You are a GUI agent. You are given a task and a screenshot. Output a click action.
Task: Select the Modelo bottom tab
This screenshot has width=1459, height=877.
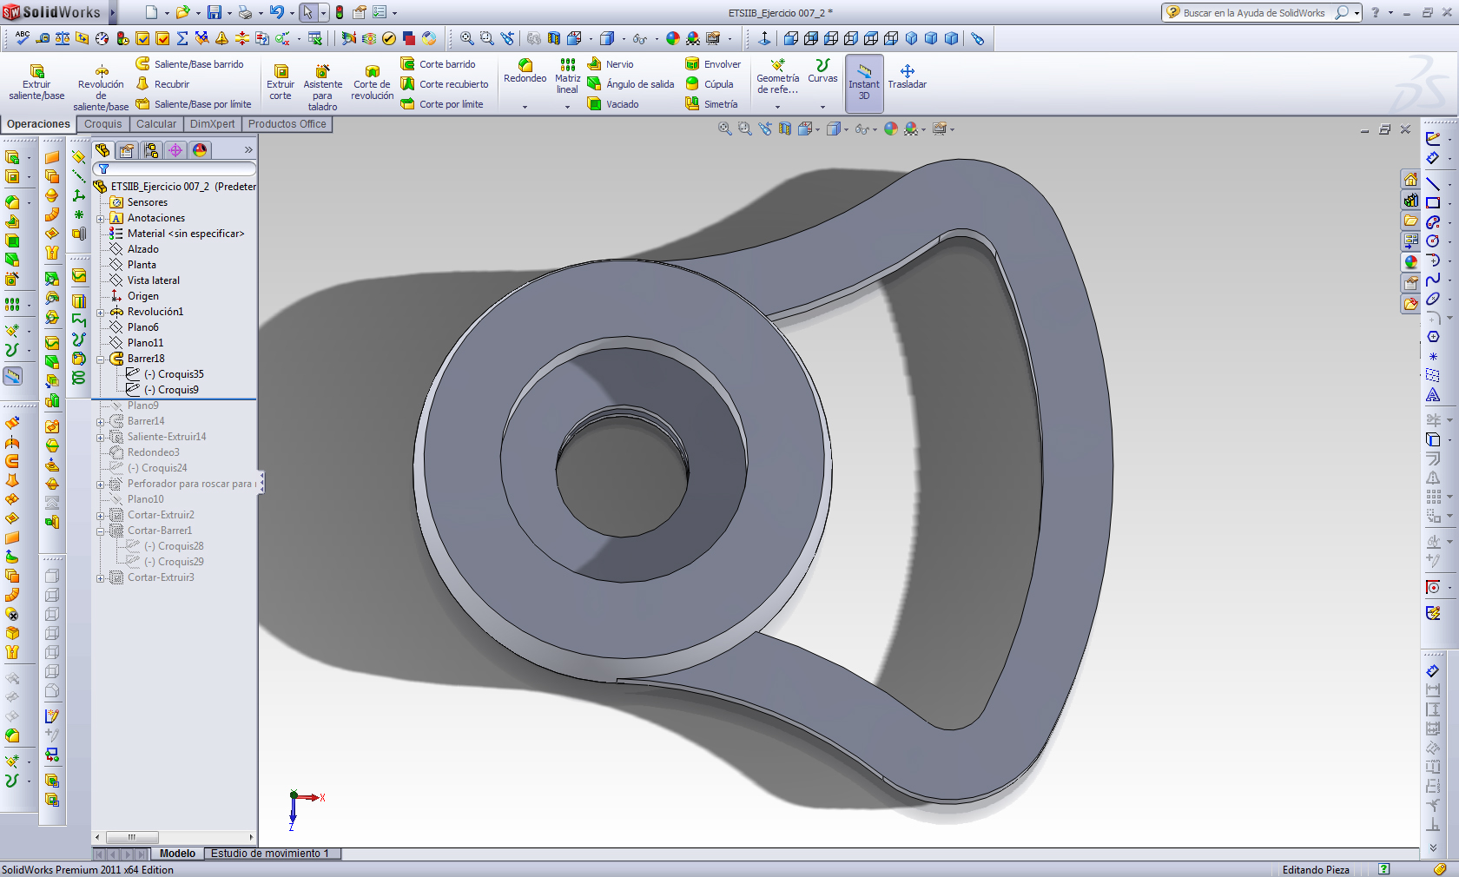177,854
